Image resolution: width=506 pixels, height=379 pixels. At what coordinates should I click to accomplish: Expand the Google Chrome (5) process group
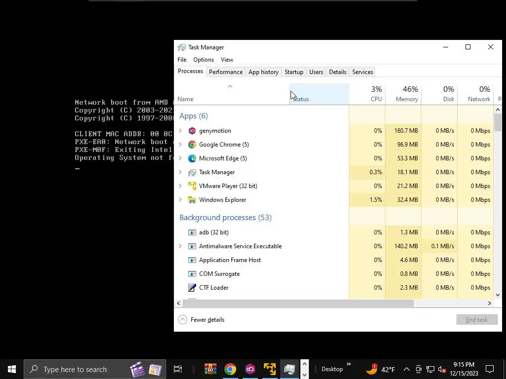(x=180, y=145)
